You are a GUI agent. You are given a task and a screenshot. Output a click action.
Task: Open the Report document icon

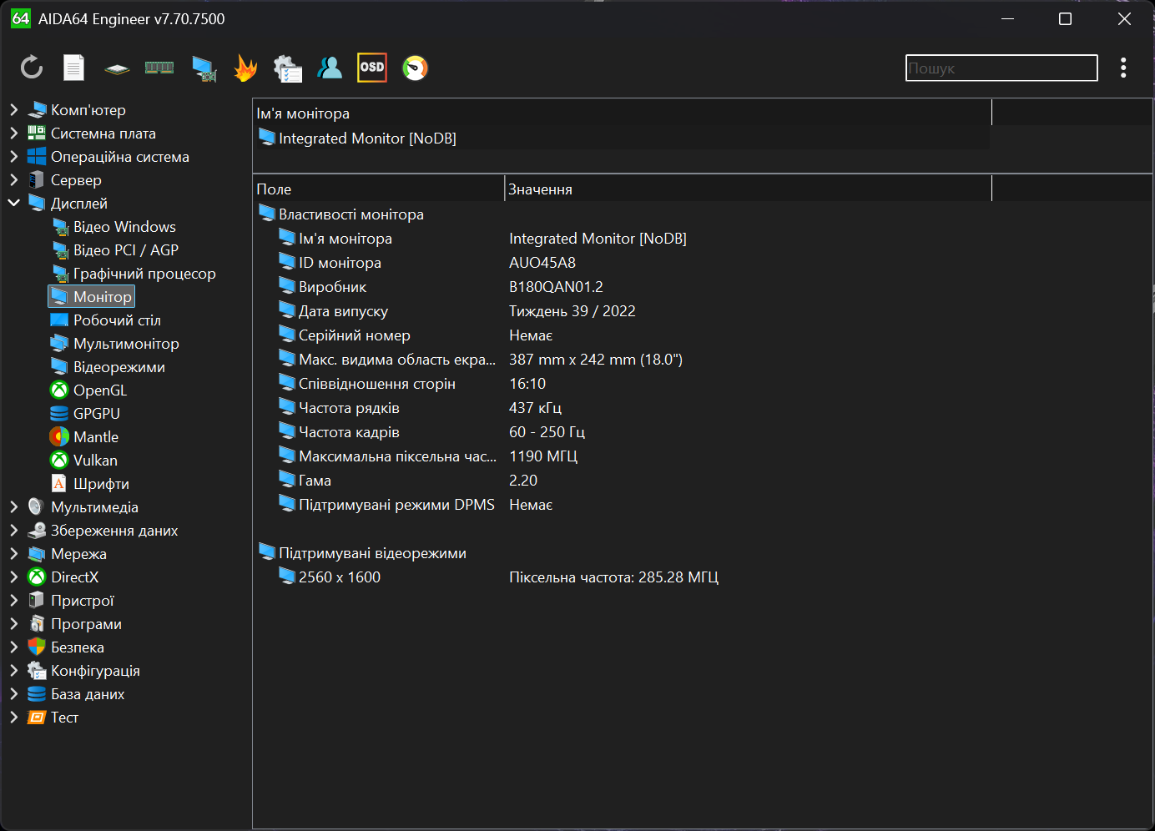click(74, 68)
